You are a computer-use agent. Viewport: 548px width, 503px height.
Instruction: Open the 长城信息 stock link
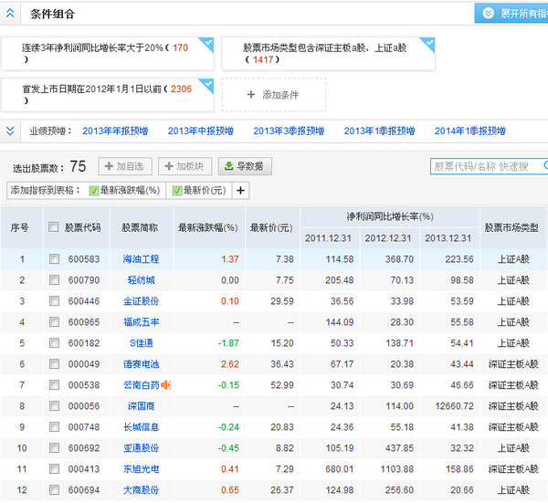tap(142, 427)
